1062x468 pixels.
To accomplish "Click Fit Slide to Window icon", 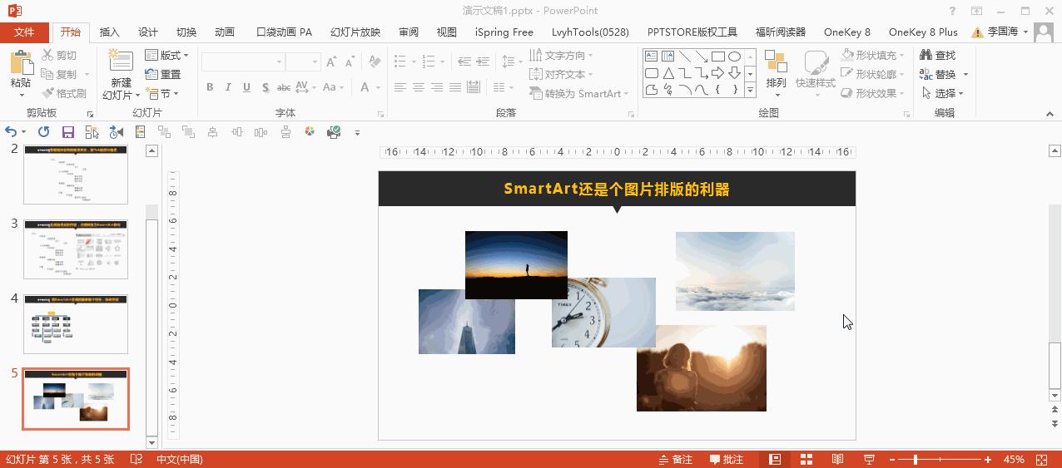I will pyautogui.click(x=1041, y=459).
